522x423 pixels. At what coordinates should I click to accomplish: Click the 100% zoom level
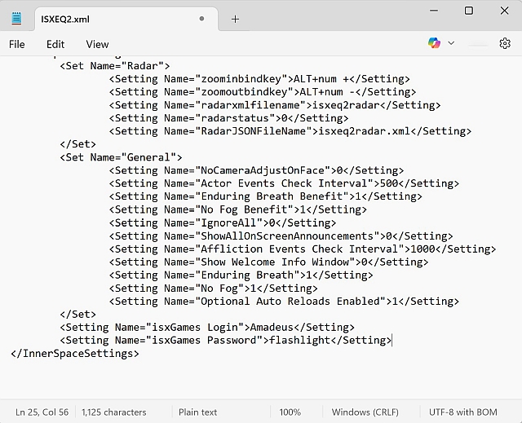click(x=290, y=412)
